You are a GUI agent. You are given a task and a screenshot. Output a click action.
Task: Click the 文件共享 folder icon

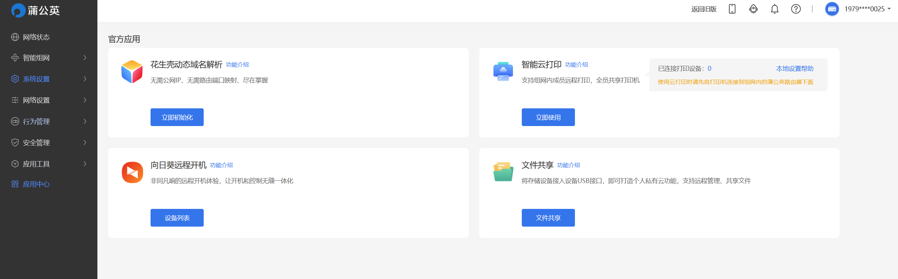click(503, 172)
